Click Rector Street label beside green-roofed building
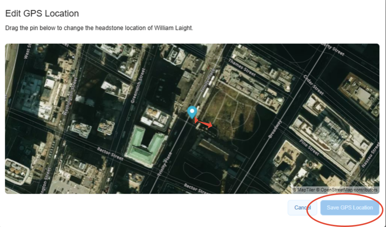The image size is (386, 227). pos(110,154)
